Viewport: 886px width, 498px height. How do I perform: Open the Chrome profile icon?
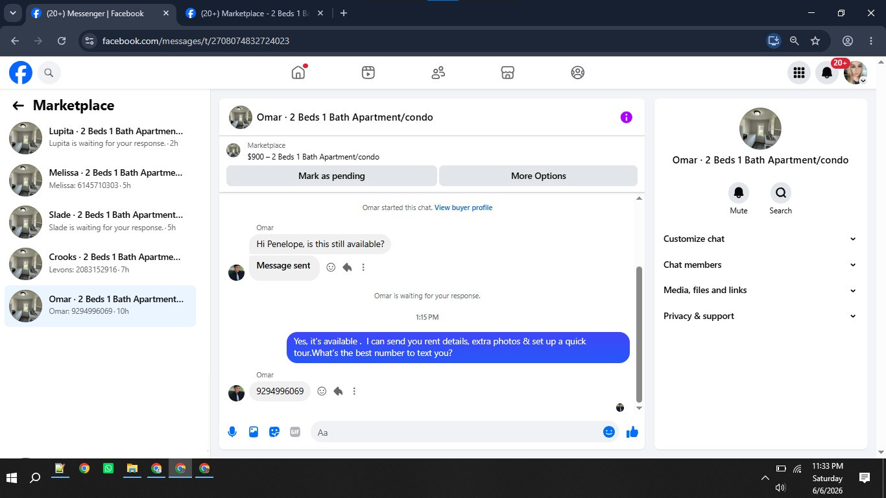click(x=848, y=41)
